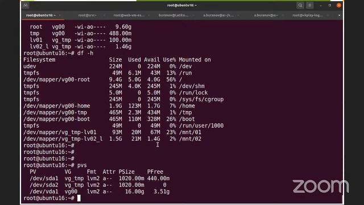
Task: Click the '/mnt/02' mount point
Action: [190, 139]
